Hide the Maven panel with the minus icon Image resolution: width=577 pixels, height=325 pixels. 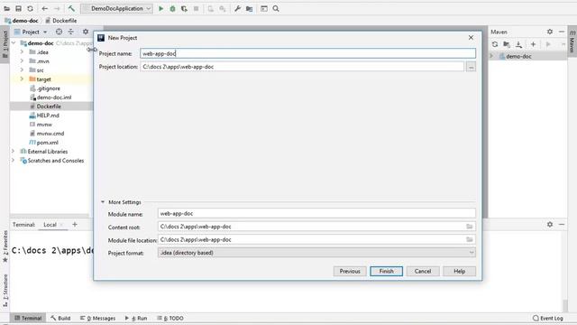point(562,32)
